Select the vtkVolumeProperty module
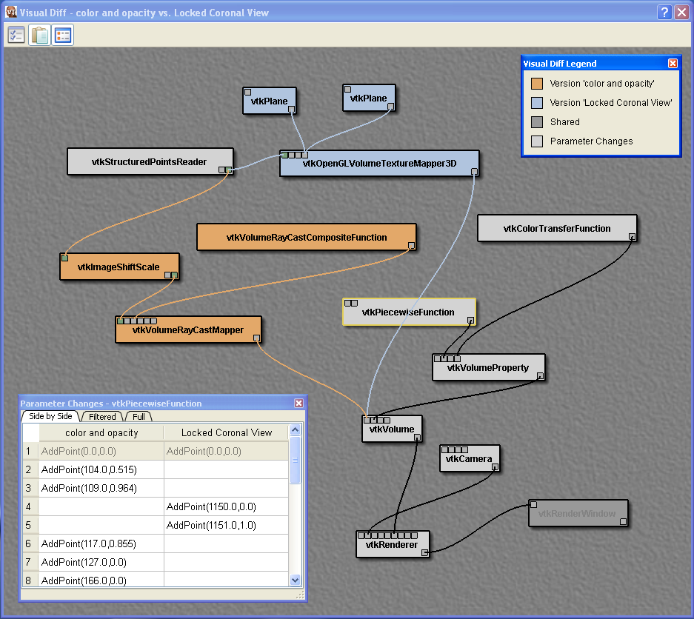This screenshot has height=619, width=694. click(488, 367)
